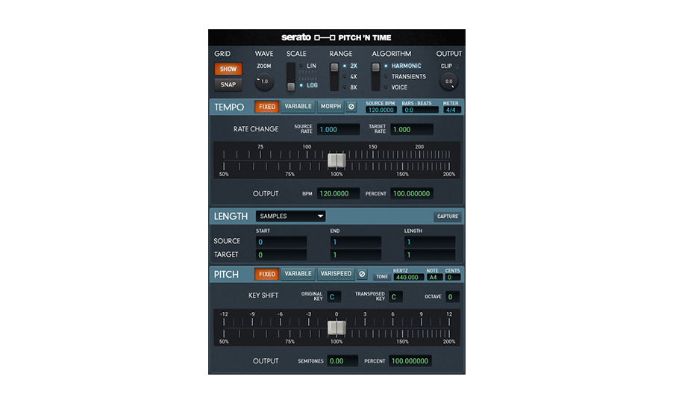The height and width of the screenshot is (403, 673).
Task: Click the tempo rate slider handle
Action: 336,160
